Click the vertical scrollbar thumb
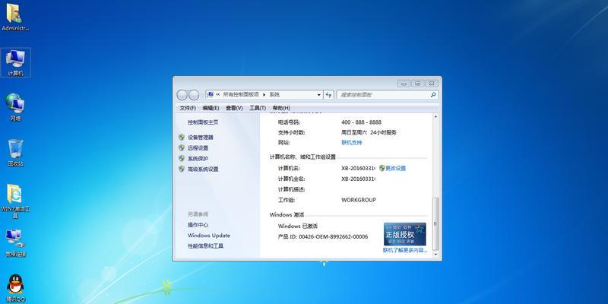Image resolution: width=608 pixels, height=304 pixels. coord(435,223)
